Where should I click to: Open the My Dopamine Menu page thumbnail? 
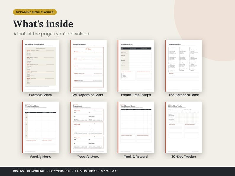pyautogui.click(x=88, y=66)
